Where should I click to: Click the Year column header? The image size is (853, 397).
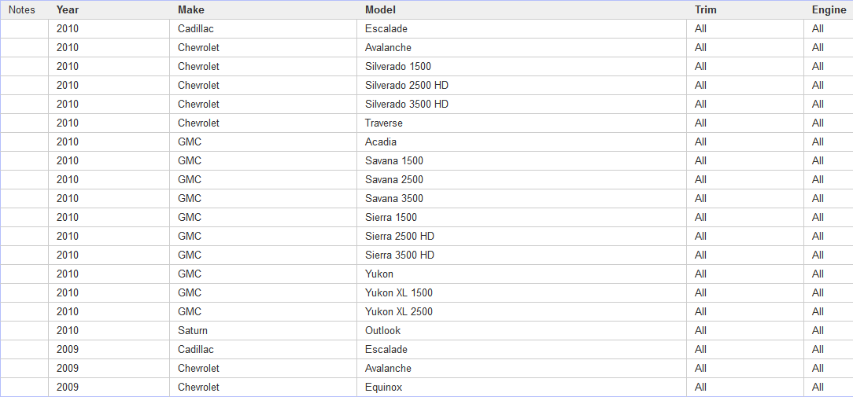coord(109,9)
